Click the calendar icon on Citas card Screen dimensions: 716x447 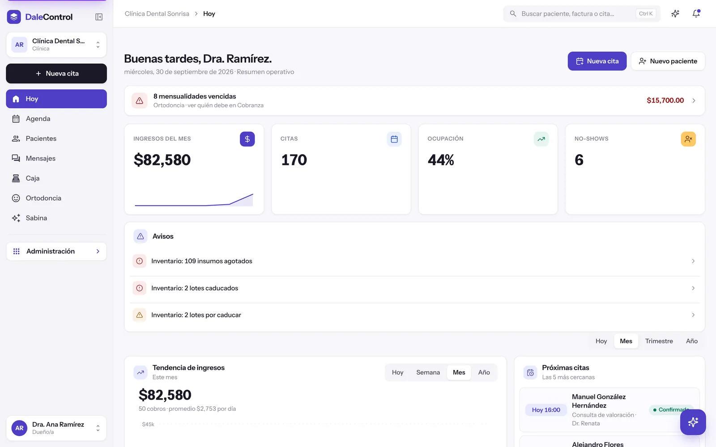pyautogui.click(x=394, y=139)
